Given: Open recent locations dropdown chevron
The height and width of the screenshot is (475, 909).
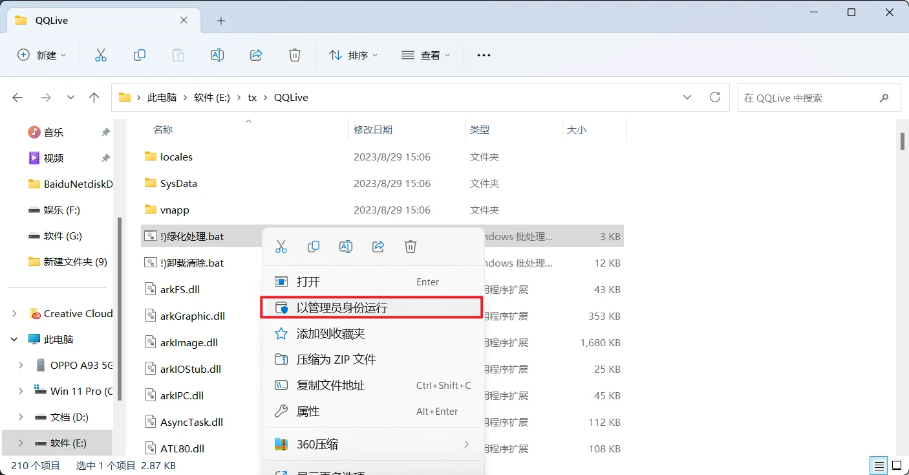Looking at the screenshot, I should click(x=71, y=98).
